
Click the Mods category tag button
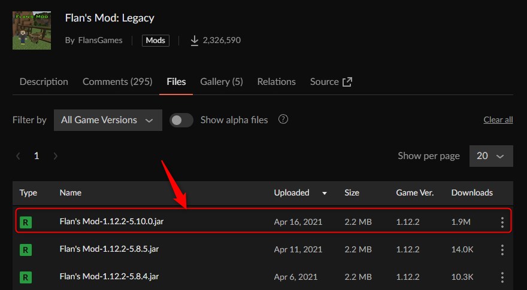coord(156,41)
